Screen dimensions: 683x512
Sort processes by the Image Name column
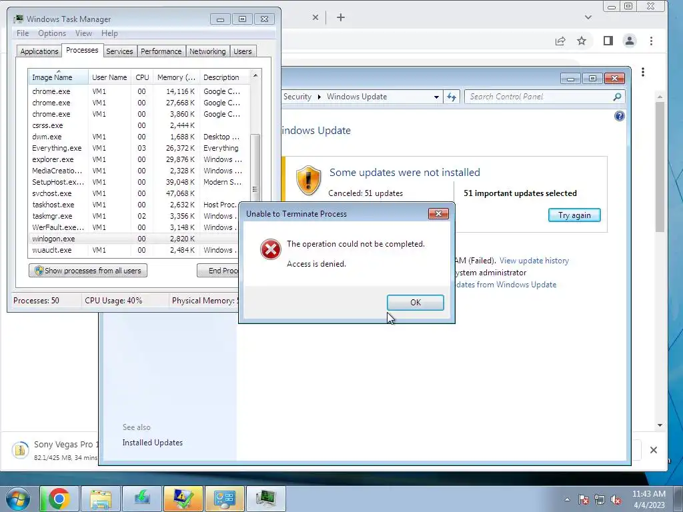pyautogui.click(x=58, y=77)
